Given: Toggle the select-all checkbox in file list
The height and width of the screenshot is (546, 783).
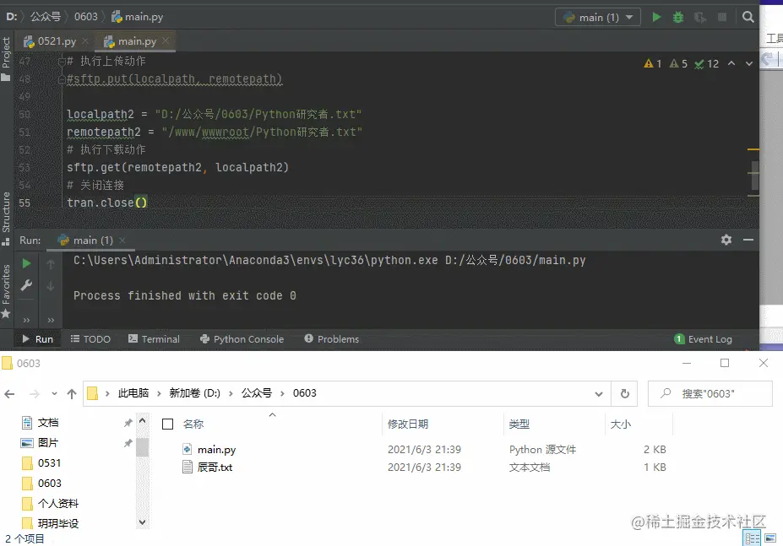Looking at the screenshot, I should (x=168, y=424).
